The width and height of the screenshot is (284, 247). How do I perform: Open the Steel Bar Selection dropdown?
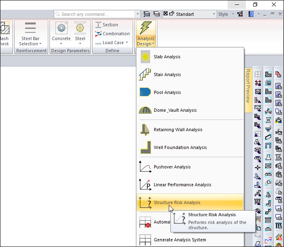(30, 34)
